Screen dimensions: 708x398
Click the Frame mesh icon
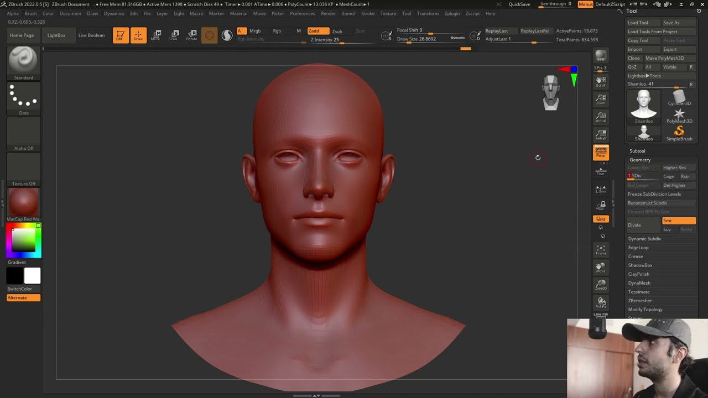click(x=601, y=250)
